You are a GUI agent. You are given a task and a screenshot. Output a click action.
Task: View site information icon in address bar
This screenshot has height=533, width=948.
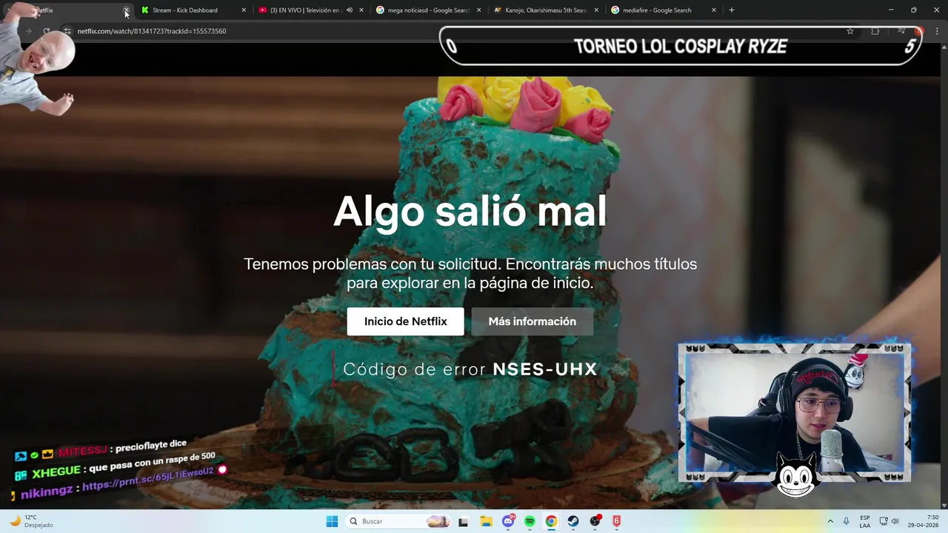coord(67,31)
